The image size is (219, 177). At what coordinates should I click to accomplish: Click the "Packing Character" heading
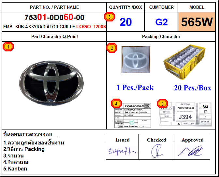tap(161, 36)
